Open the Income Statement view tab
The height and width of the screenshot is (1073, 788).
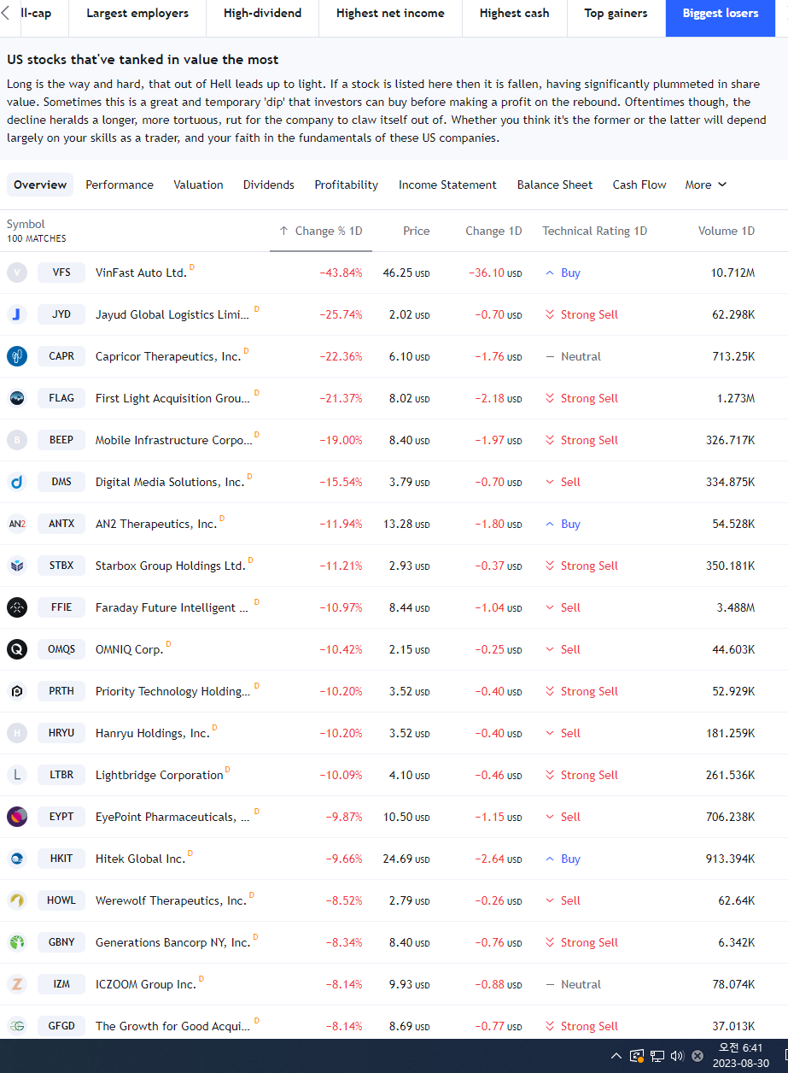pyautogui.click(x=447, y=185)
